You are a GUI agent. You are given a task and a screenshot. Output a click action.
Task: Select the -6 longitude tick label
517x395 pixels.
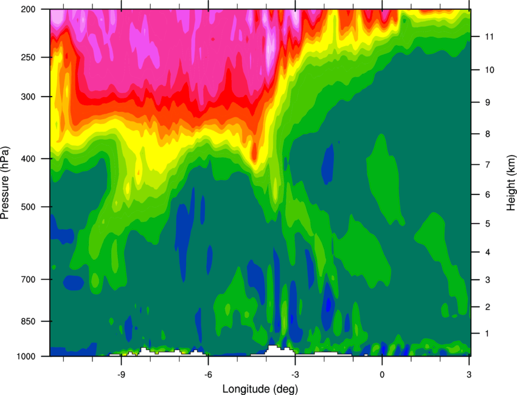208,375
